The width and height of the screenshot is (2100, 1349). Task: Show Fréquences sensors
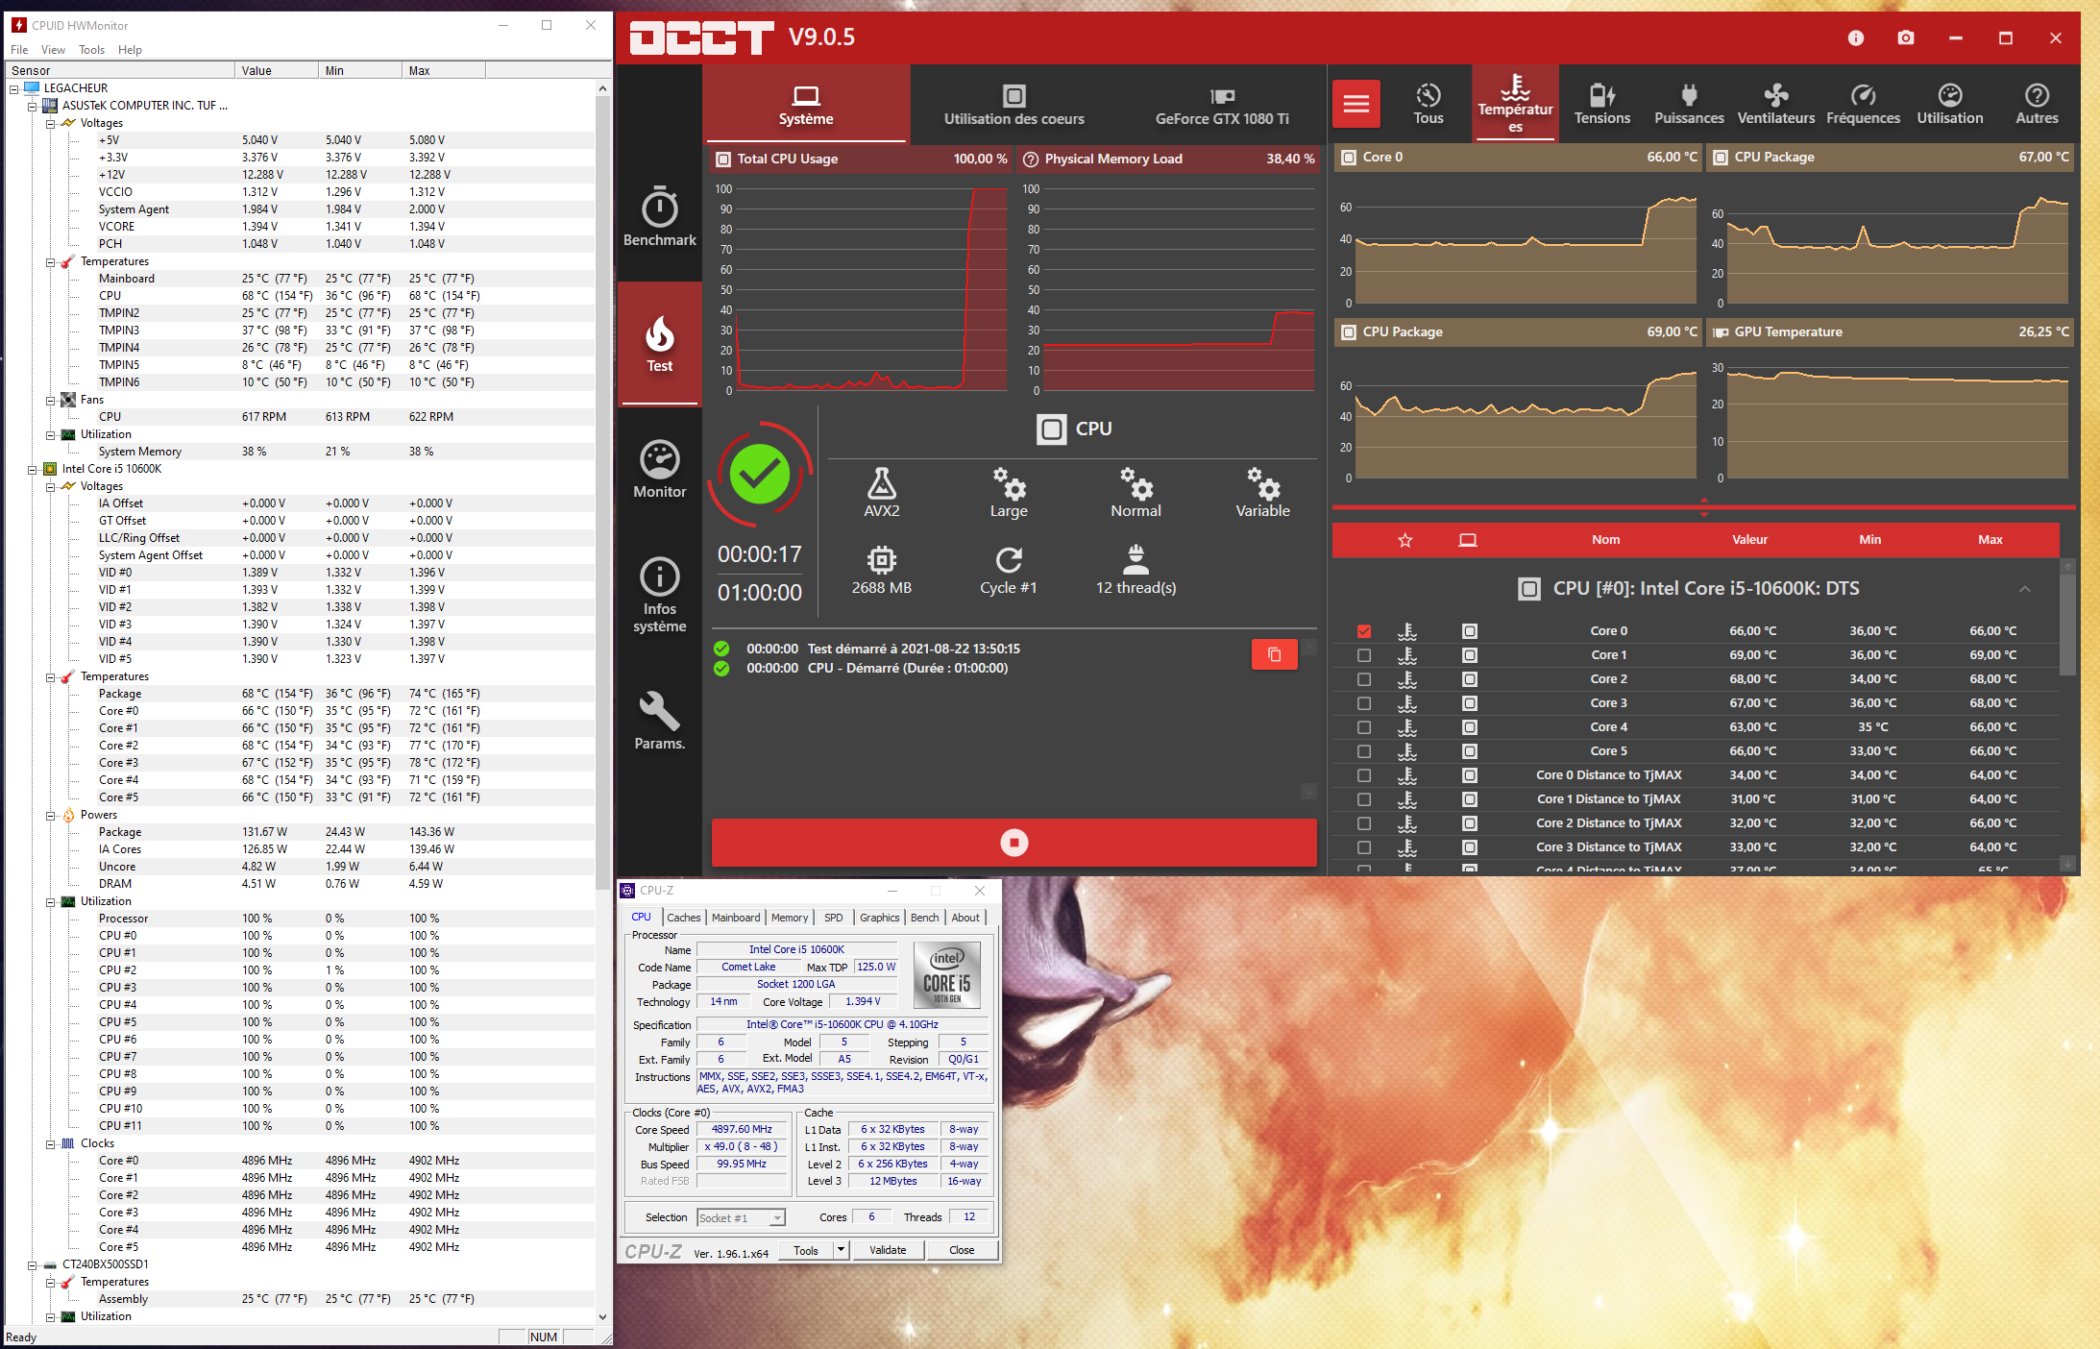pos(1863,104)
